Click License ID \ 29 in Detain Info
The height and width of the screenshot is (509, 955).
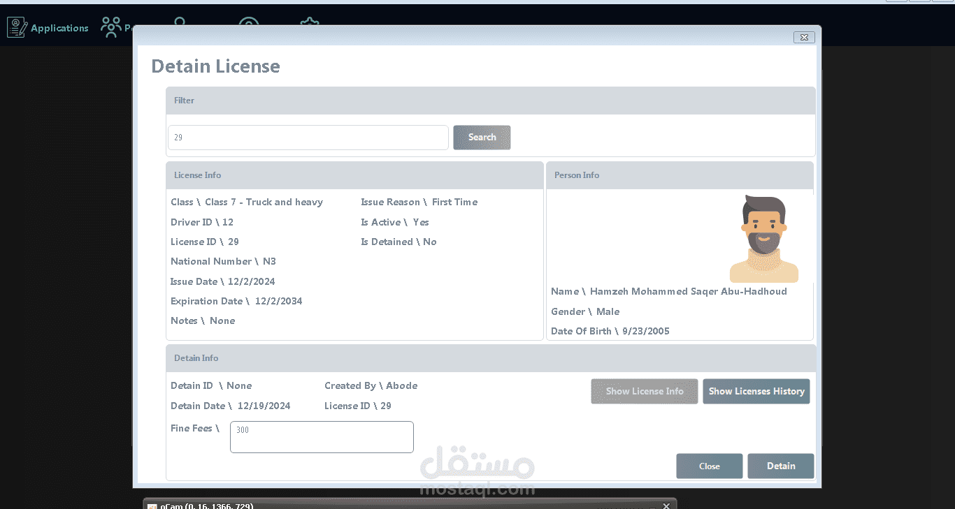click(x=358, y=406)
